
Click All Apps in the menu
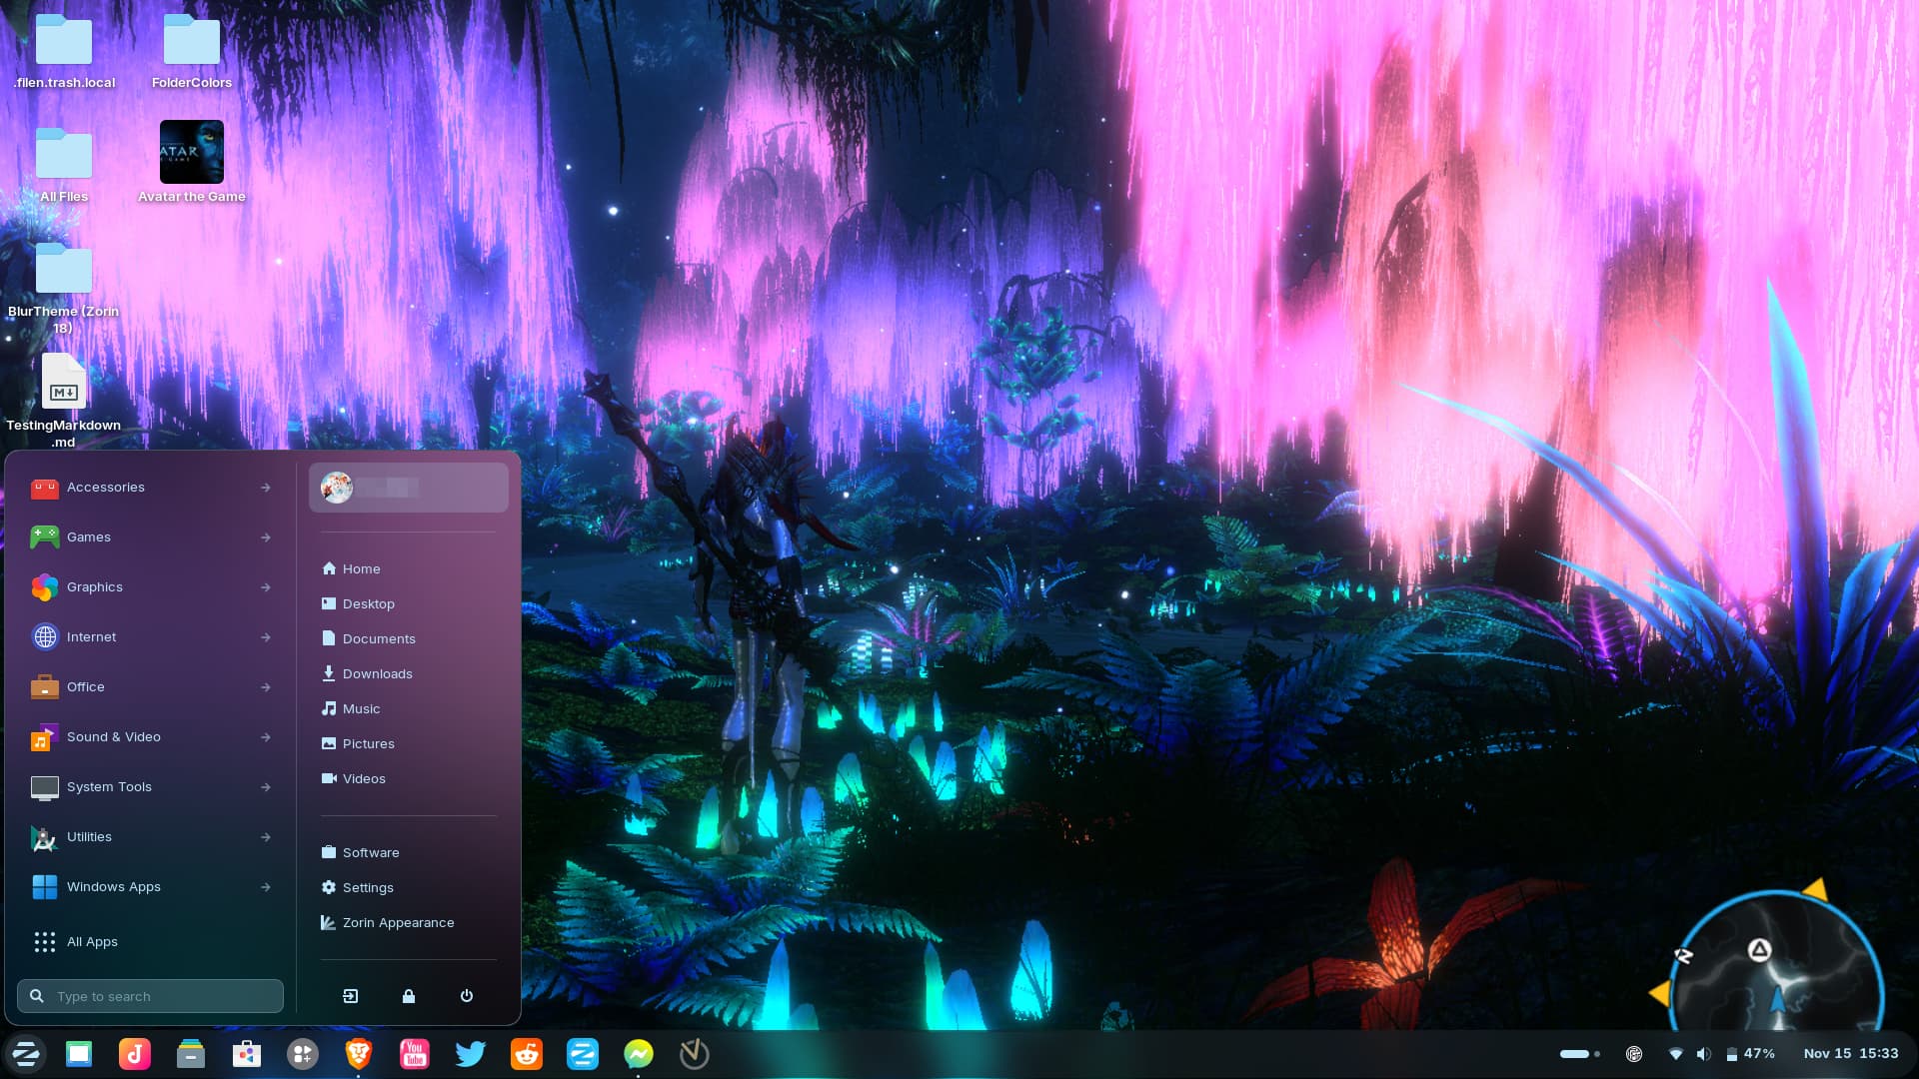[x=91, y=942]
